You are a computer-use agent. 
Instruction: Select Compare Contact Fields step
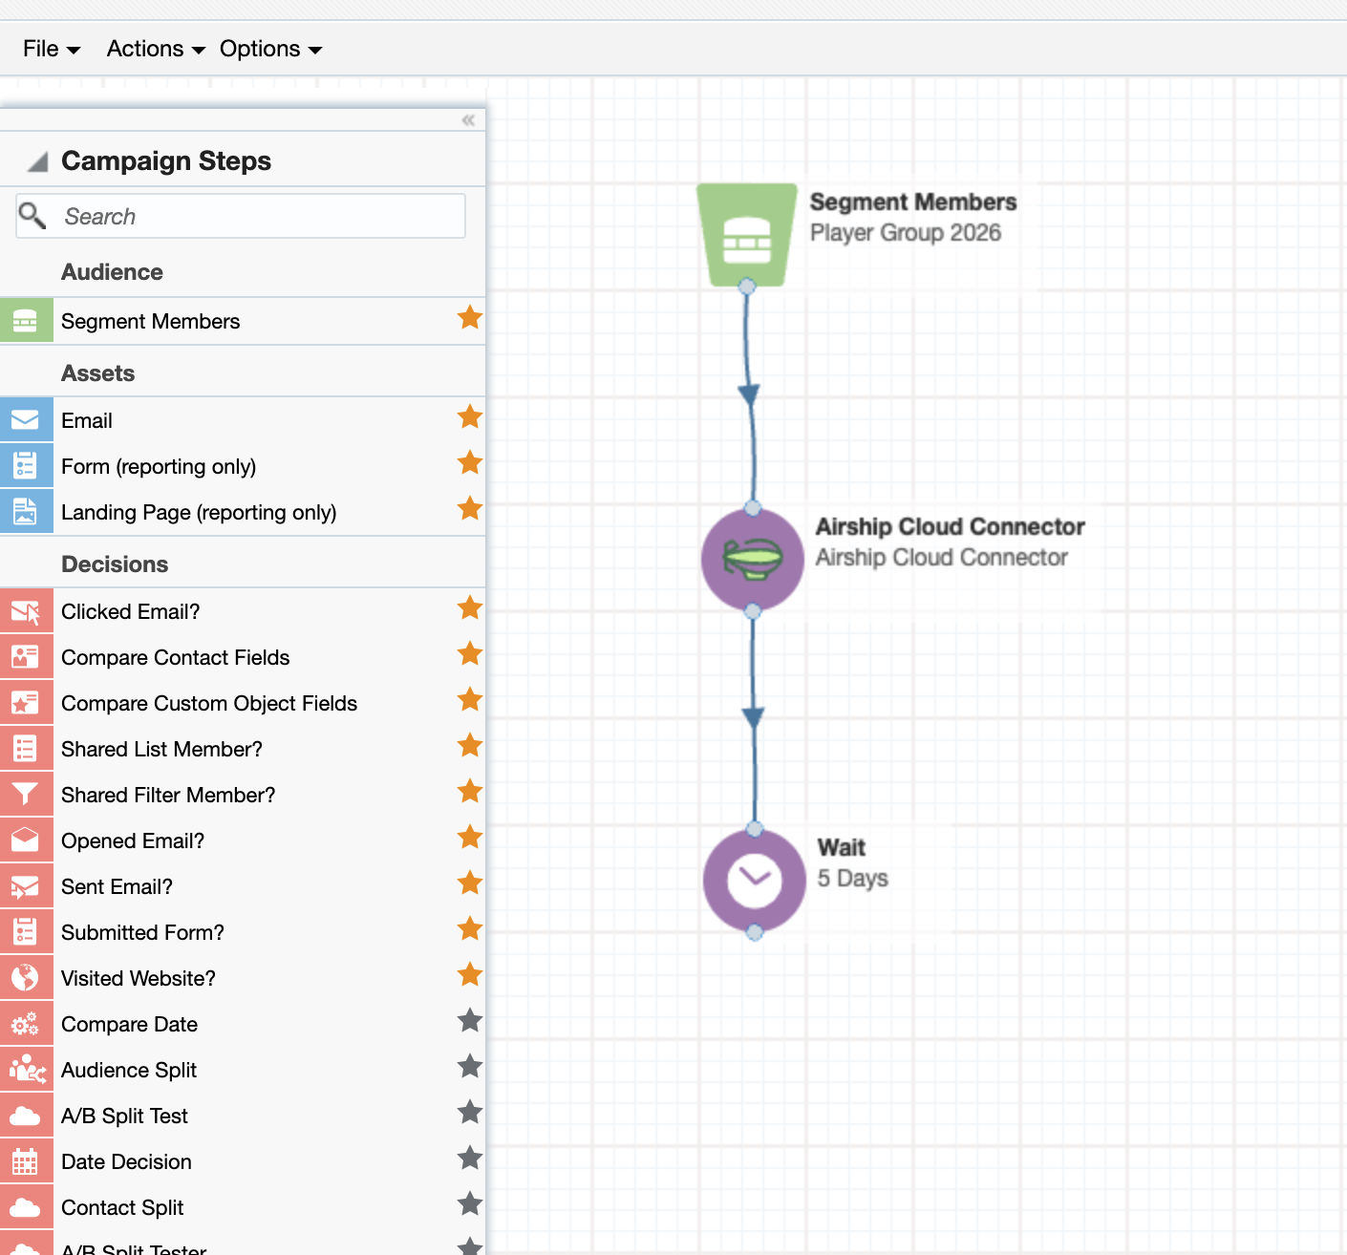coord(175,657)
